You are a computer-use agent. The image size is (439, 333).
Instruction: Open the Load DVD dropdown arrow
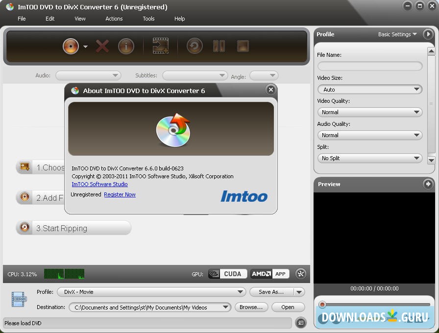pos(85,47)
